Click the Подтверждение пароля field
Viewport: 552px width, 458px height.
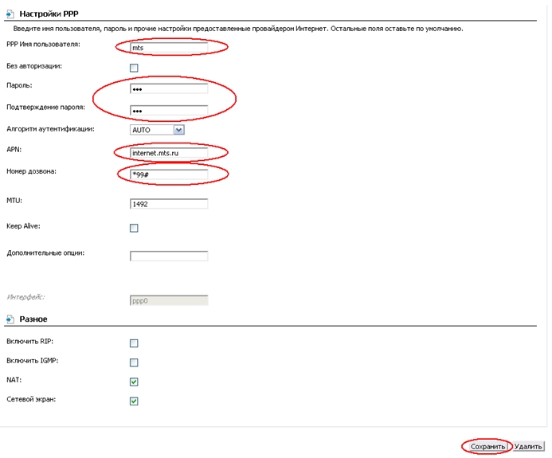tap(168, 110)
